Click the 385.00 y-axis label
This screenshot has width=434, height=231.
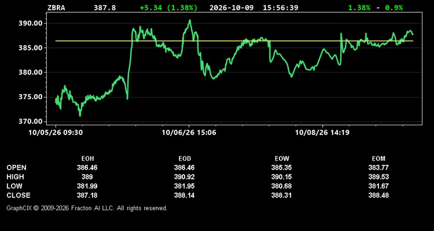[30, 48]
